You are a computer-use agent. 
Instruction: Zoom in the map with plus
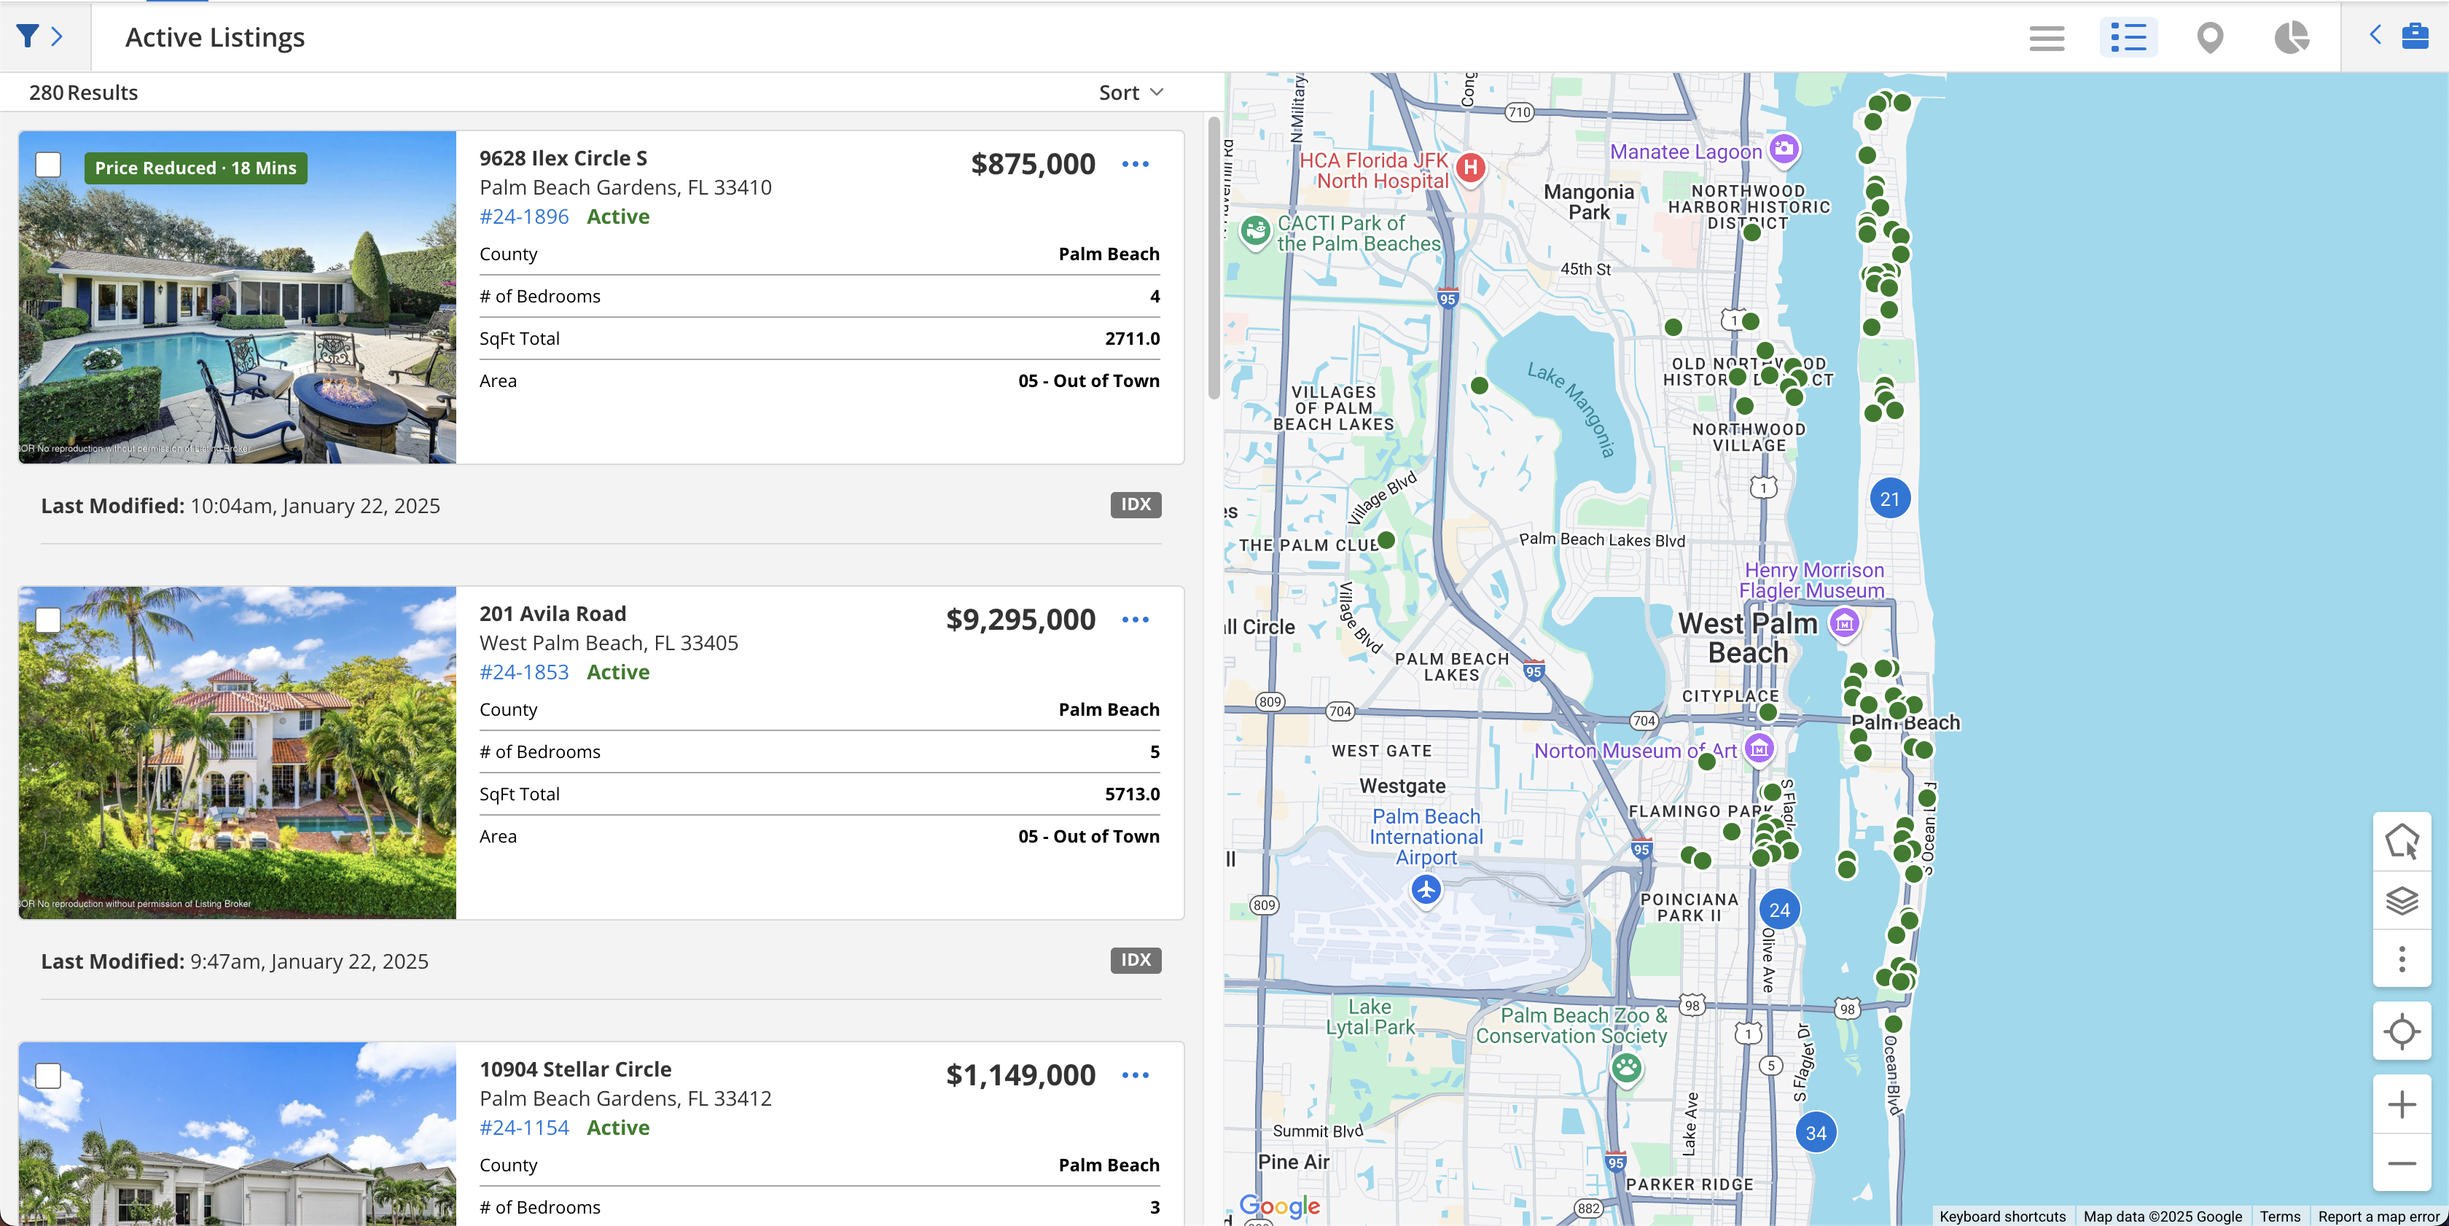2402,1104
